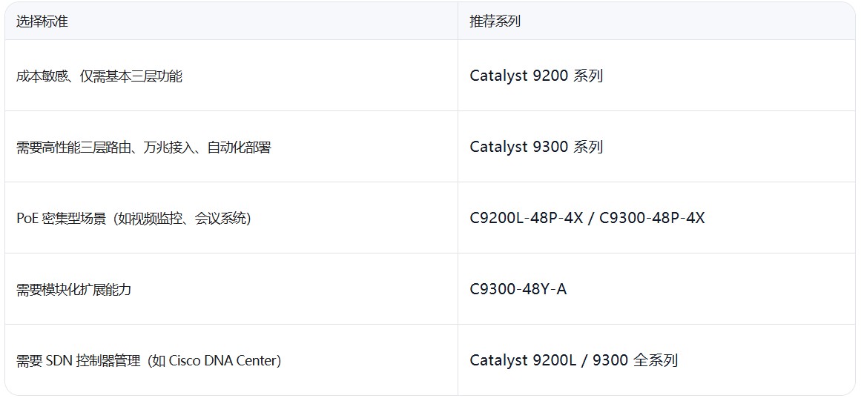Click the 自动化部署 text

pos(239,148)
